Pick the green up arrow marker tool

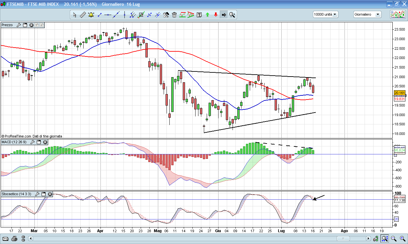point(207,15)
